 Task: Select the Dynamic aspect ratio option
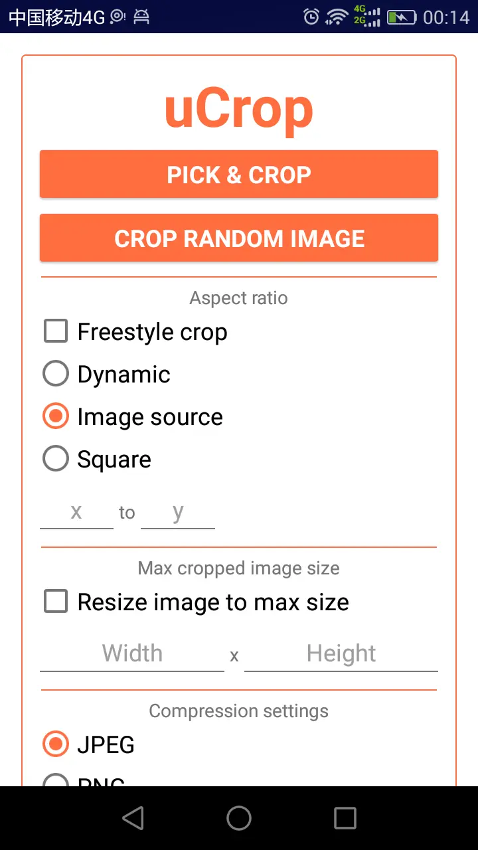click(56, 374)
